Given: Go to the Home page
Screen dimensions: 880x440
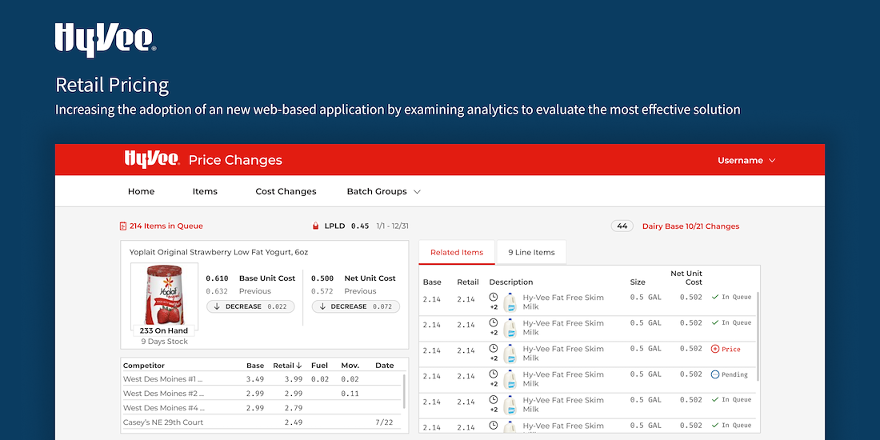Looking at the screenshot, I should click(x=141, y=191).
